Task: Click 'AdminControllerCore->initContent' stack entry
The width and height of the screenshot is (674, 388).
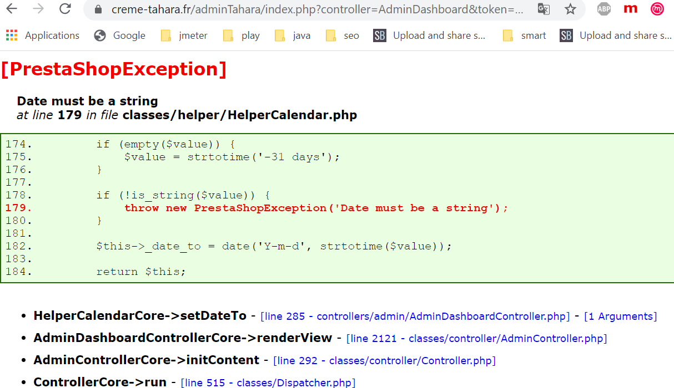Action: pos(146,360)
